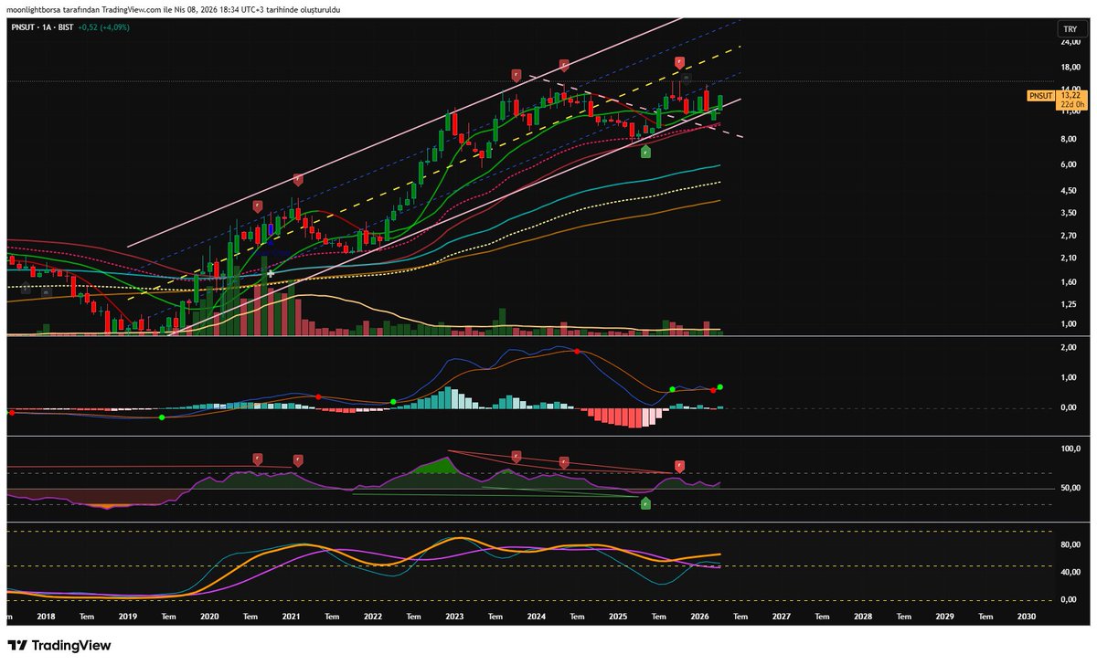
Task: Click the 80,00 stochastic scale value
Action: pyautogui.click(x=1070, y=545)
